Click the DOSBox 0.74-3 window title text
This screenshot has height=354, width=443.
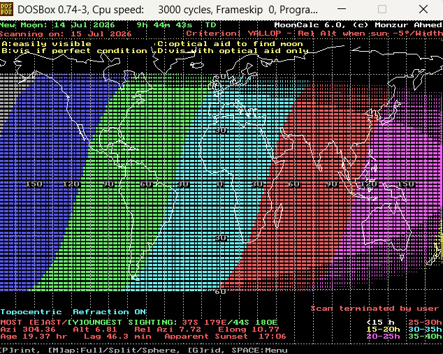click(168, 10)
